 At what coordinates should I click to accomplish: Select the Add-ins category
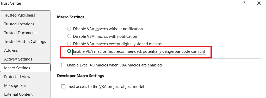coord(25,50)
